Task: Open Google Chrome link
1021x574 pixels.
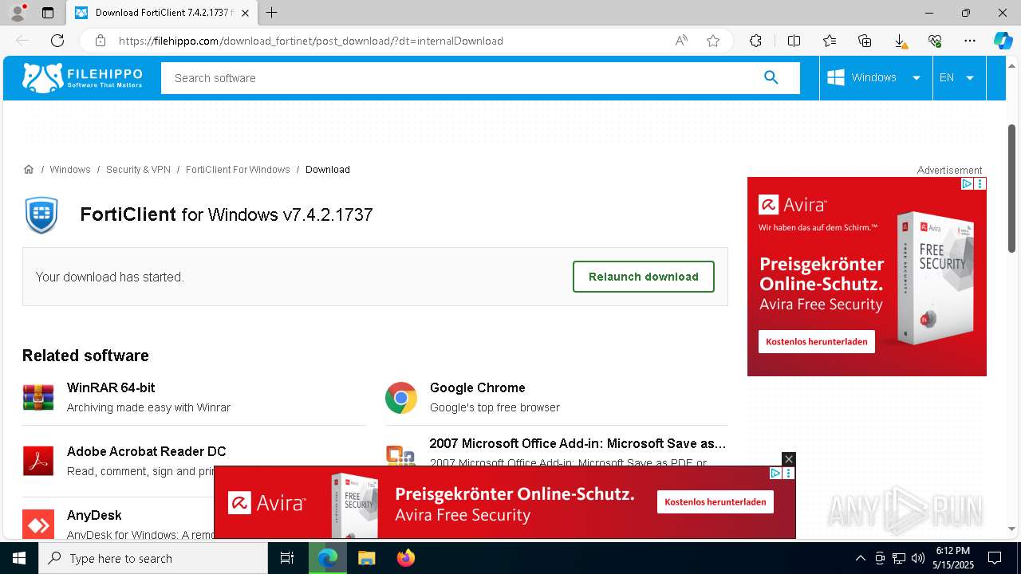Action: [477, 387]
